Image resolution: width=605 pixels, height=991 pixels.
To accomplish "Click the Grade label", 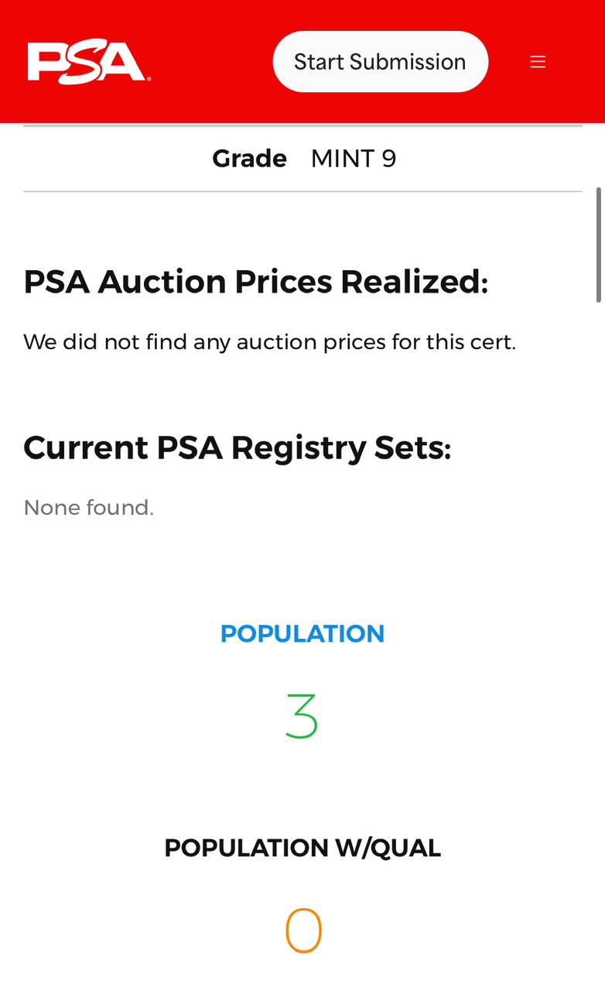I will (249, 159).
